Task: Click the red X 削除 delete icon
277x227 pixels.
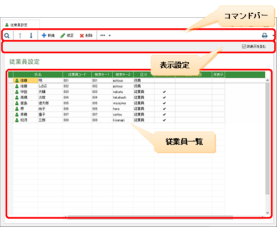Action: (81, 36)
